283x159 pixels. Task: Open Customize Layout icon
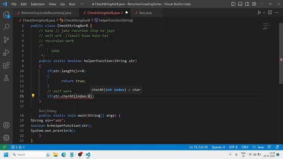254,4
